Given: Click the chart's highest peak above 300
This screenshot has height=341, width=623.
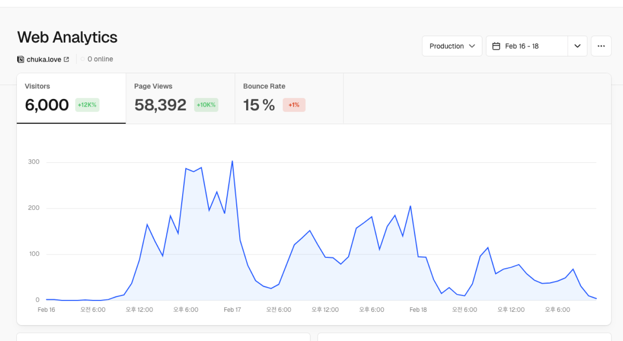Looking at the screenshot, I should tap(232, 161).
